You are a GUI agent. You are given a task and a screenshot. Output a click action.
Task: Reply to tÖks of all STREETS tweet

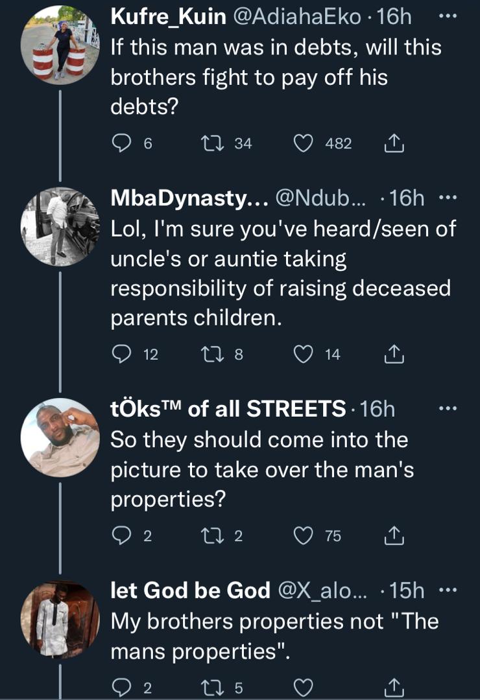click(x=121, y=536)
